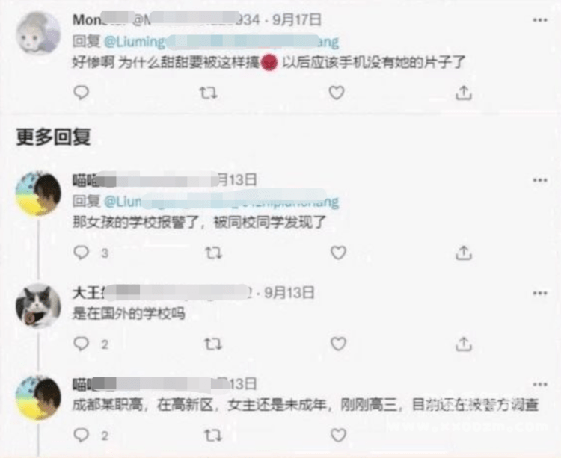Open reply thread with 3 replies

[x=91, y=253]
